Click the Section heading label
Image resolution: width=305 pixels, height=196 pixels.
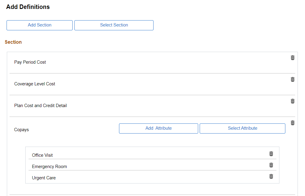point(13,42)
